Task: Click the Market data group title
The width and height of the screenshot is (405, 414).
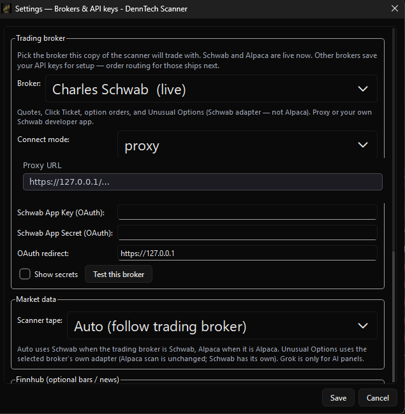Action: point(36,299)
